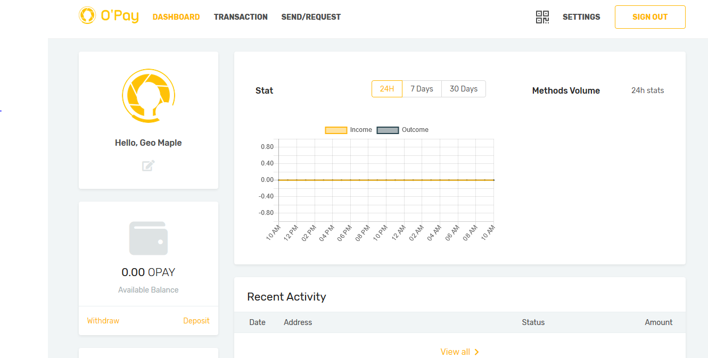
Task: Click the edit profile pencil icon
Action: tap(149, 165)
